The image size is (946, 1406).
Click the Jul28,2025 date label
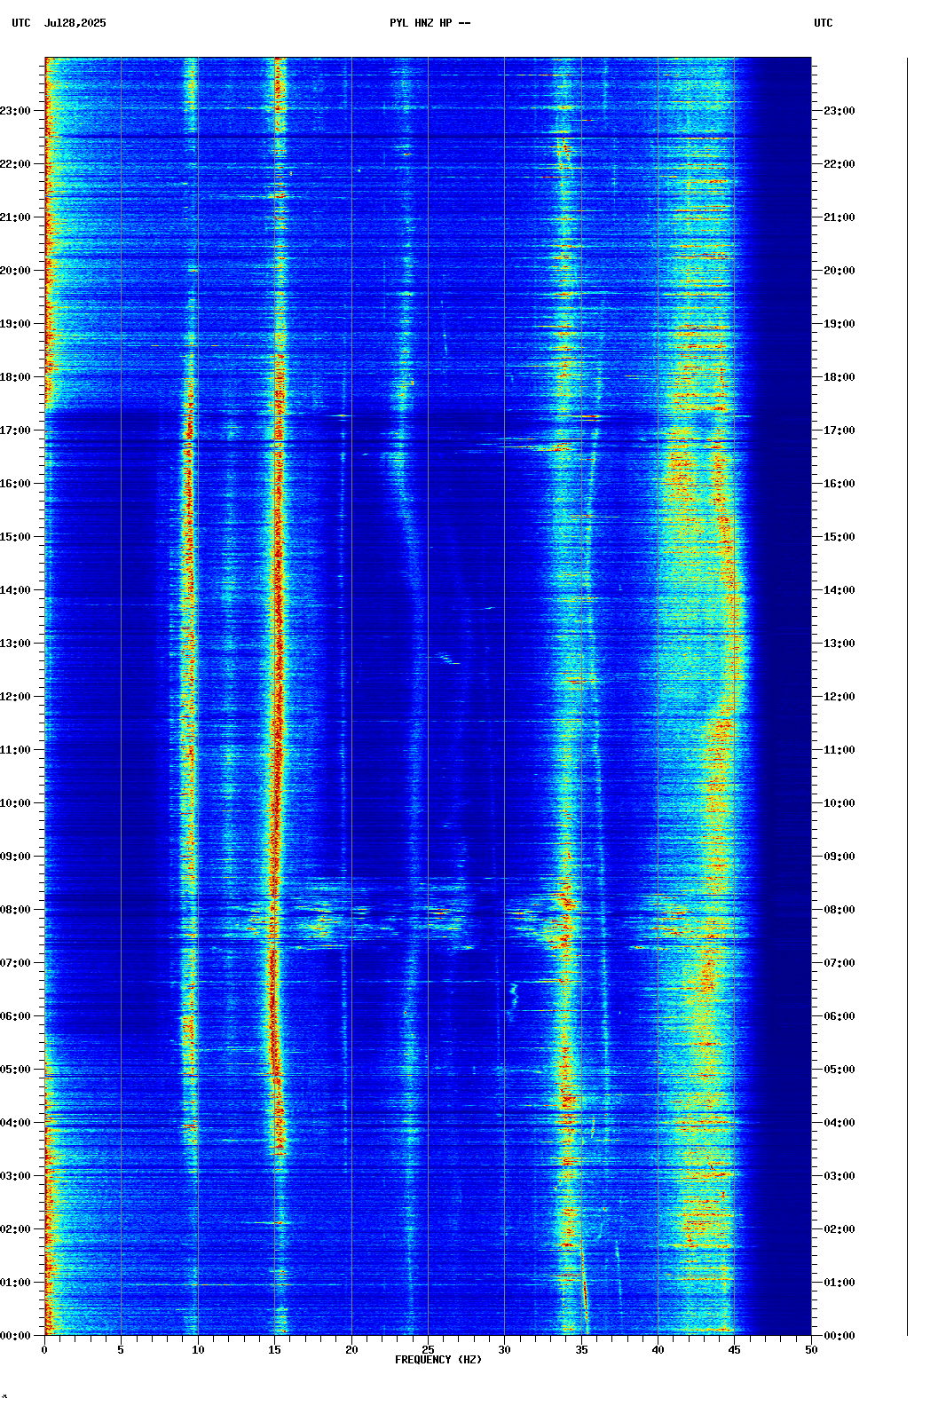click(75, 23)
